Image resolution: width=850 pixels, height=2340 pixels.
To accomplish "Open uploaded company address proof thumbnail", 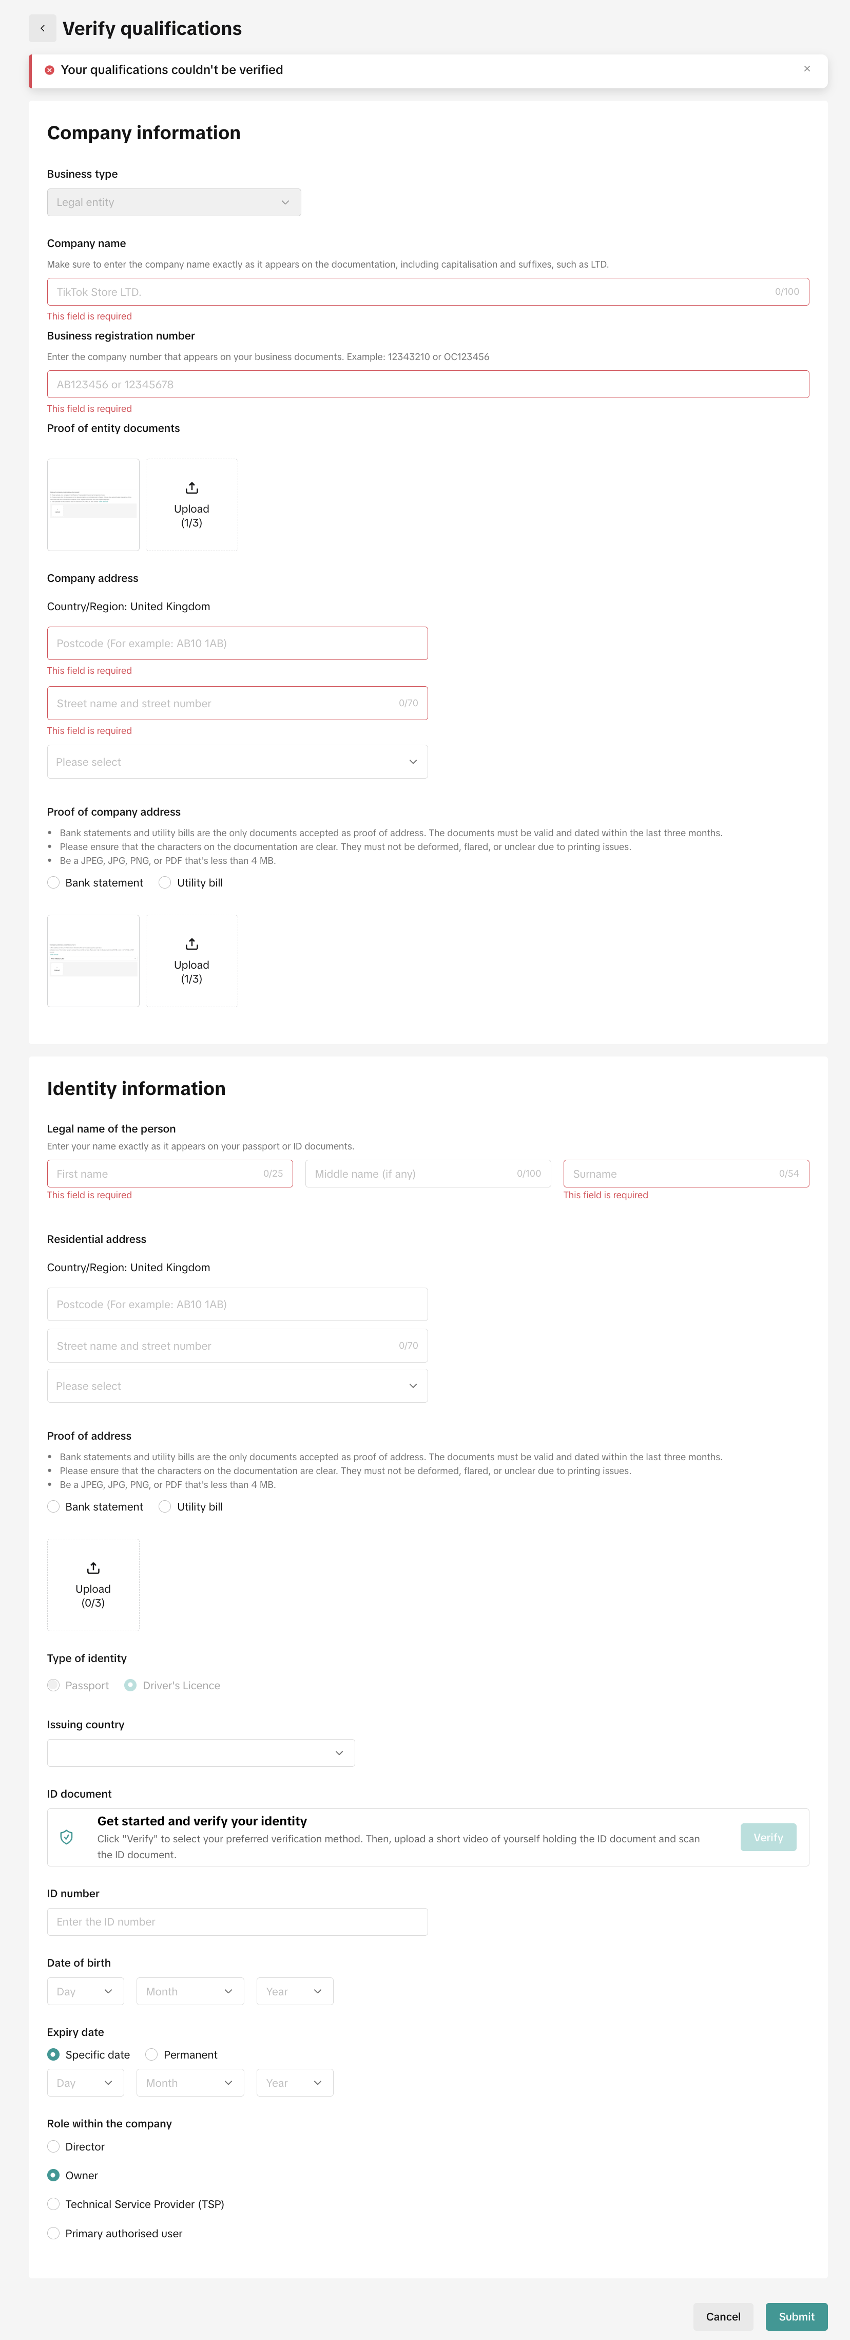I will [x=93, y=961].
